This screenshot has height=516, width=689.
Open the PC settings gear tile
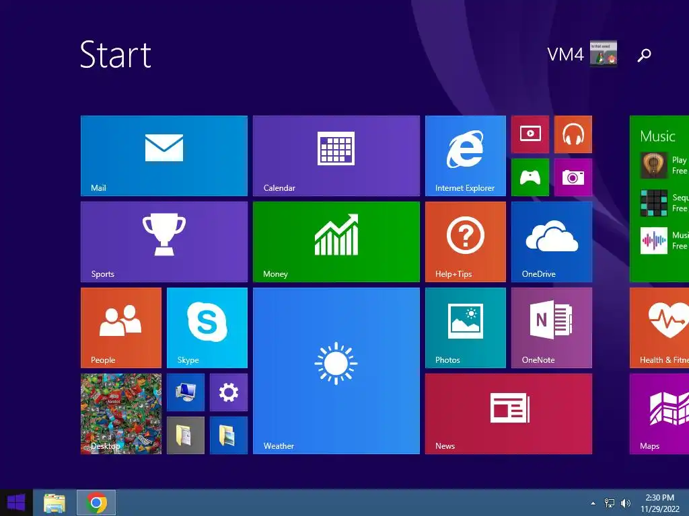click(x=229, y=392)
